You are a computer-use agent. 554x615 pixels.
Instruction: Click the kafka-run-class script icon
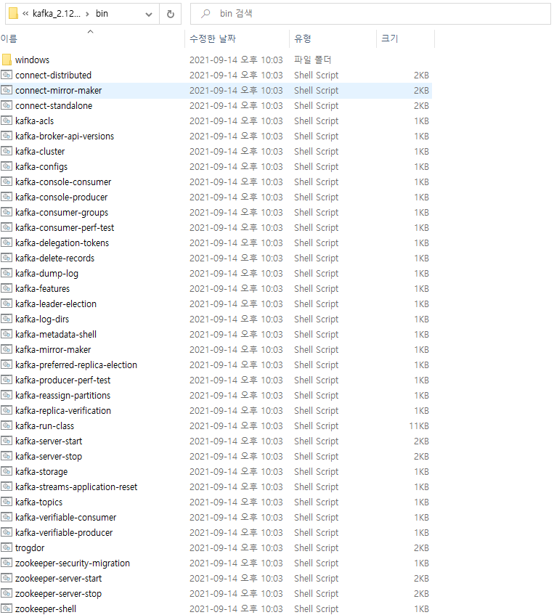7,425
